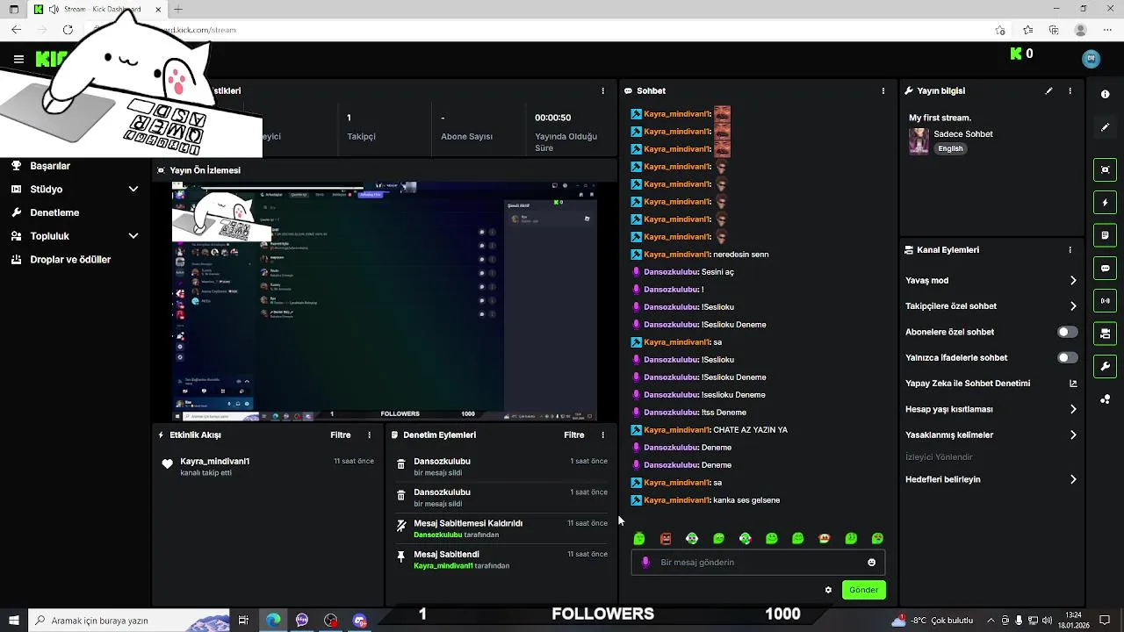The image size is (1124, 632).
Task: Open a new browser tab
Action: click(178, 10)
